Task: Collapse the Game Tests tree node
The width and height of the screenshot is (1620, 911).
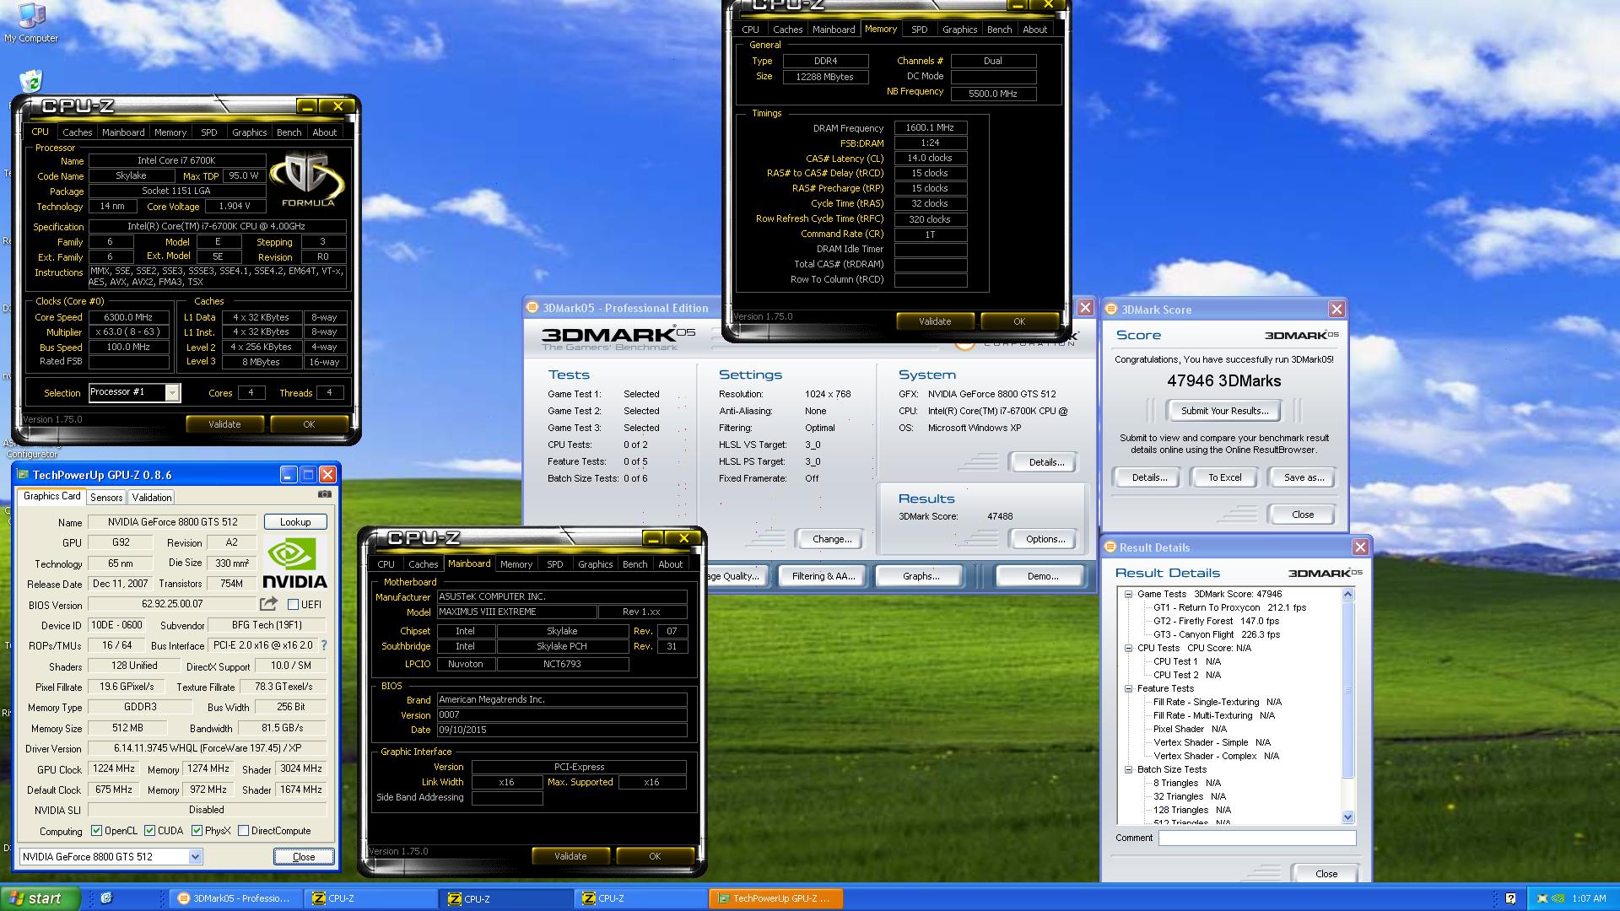Action: click(x=1128, y=594)
